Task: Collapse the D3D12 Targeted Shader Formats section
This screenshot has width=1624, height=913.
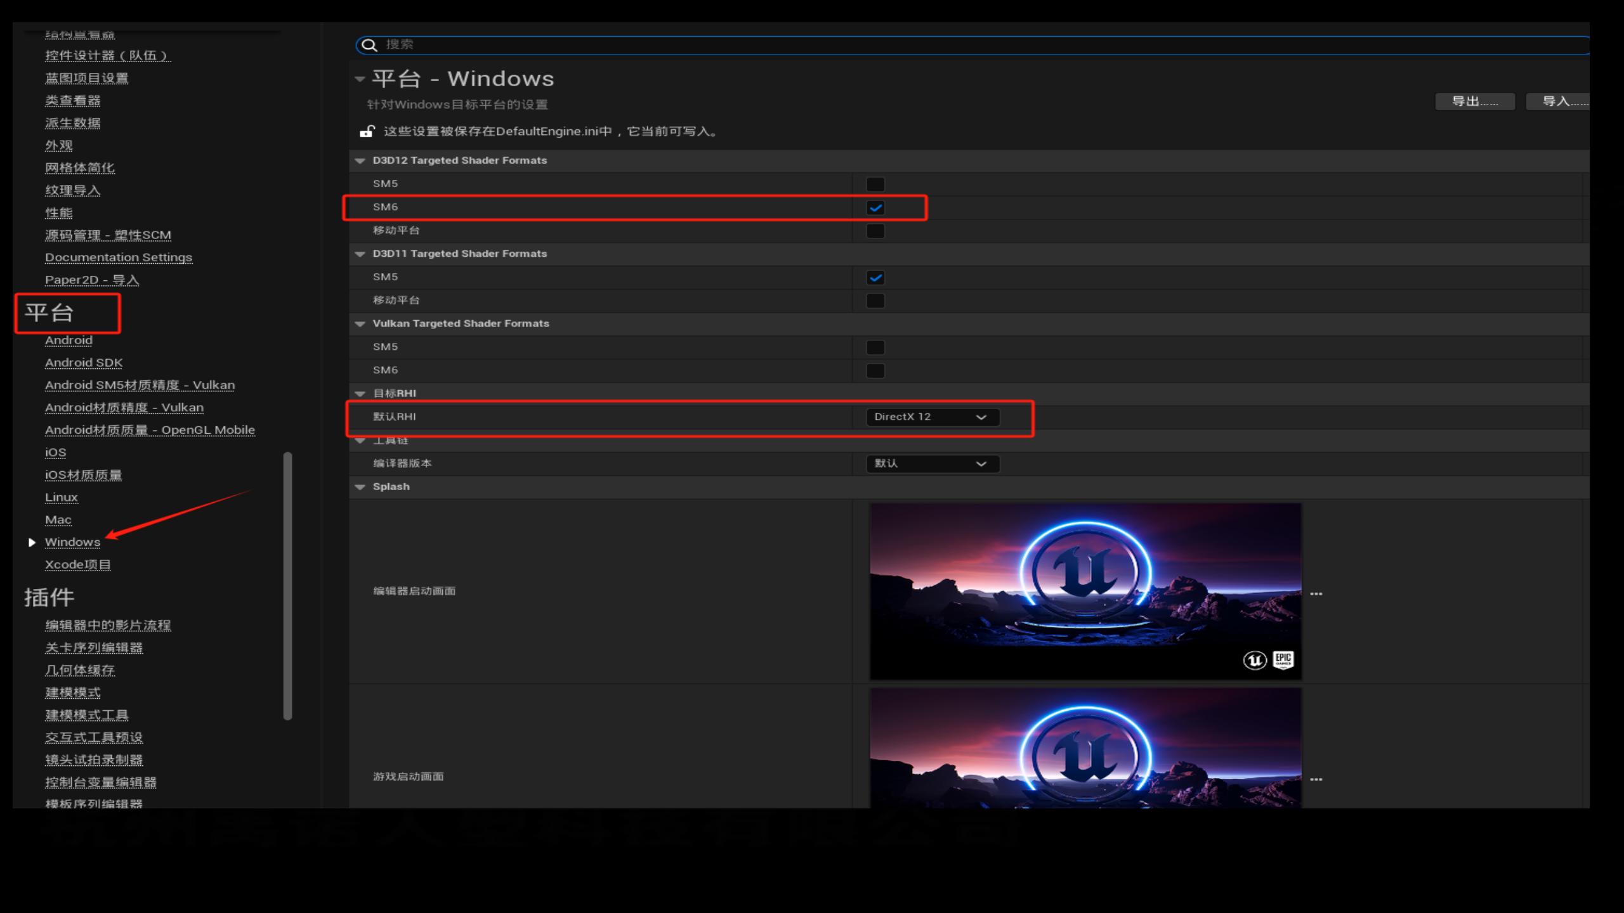Action: point(360,160)
